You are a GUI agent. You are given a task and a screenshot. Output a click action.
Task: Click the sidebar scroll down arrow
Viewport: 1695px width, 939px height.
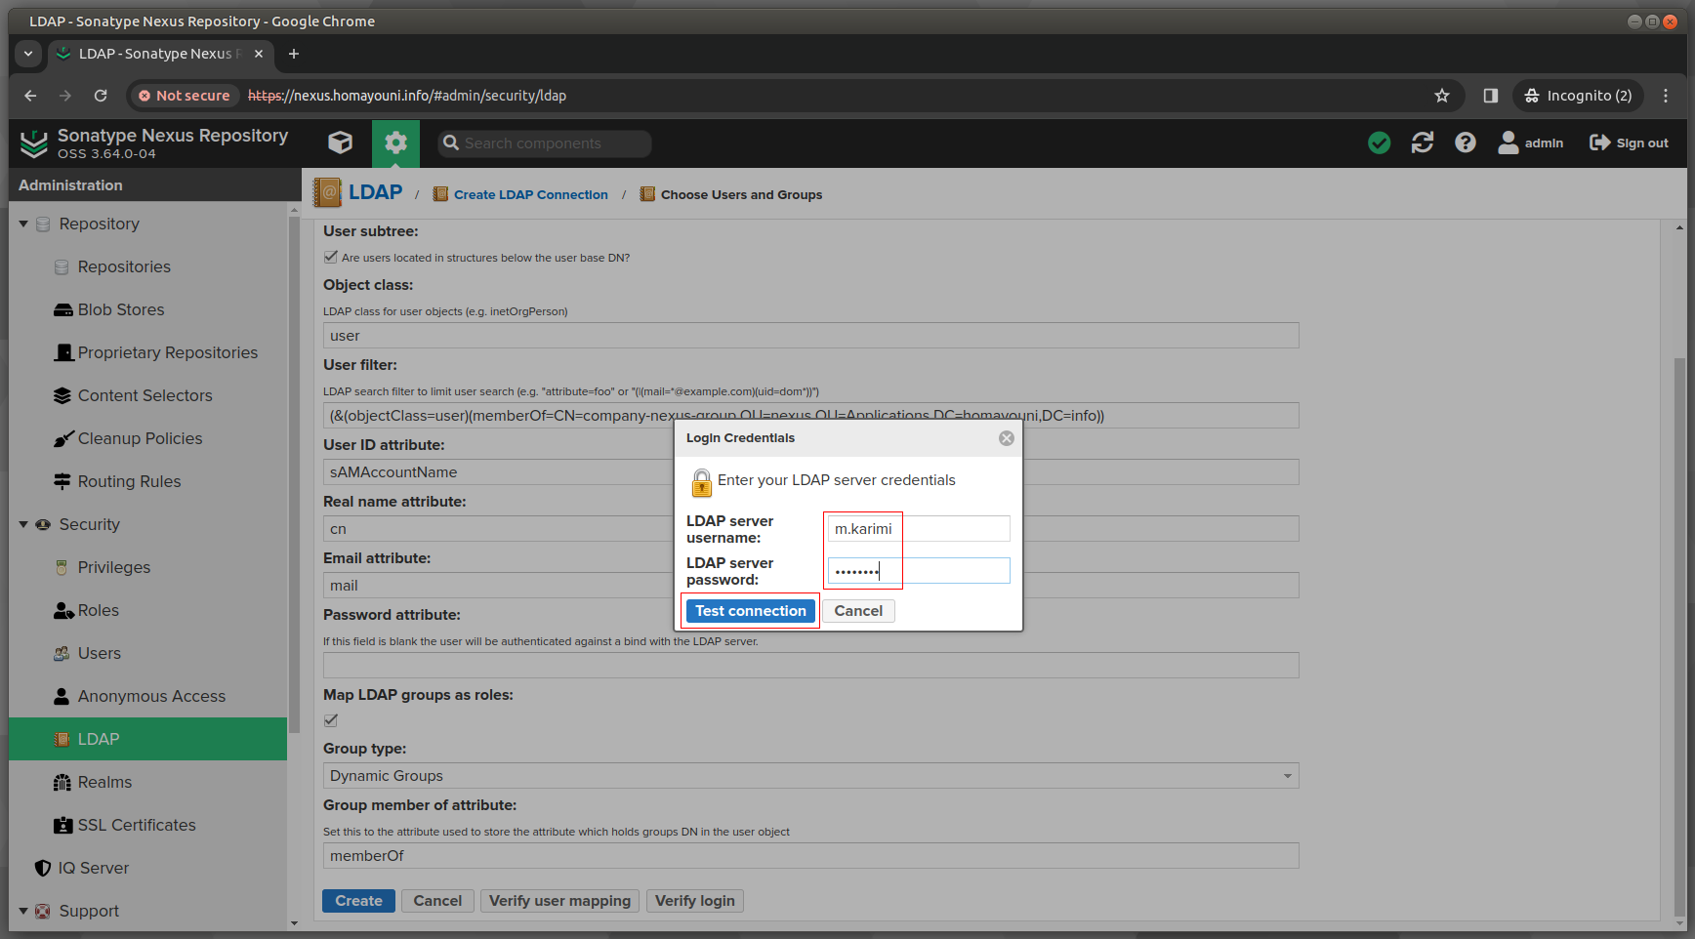[x=294, y=923]
